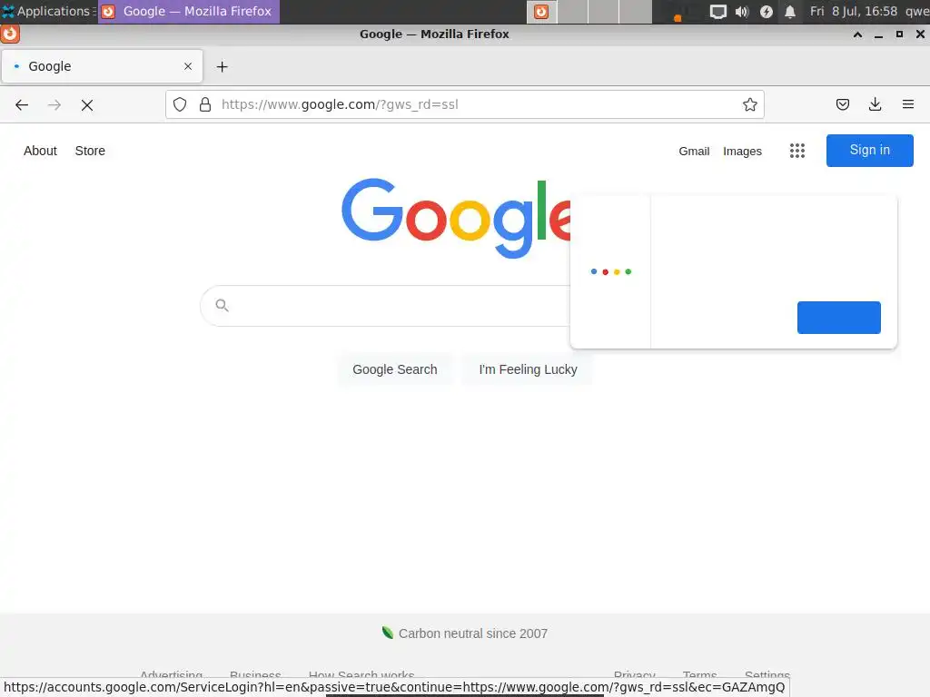Open the tracking protection shield icon
The image size is (930, 697).
click(x=180, y=105)
